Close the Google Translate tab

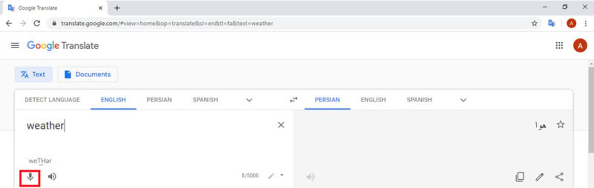pyautogui.click(x=100, y=8)
